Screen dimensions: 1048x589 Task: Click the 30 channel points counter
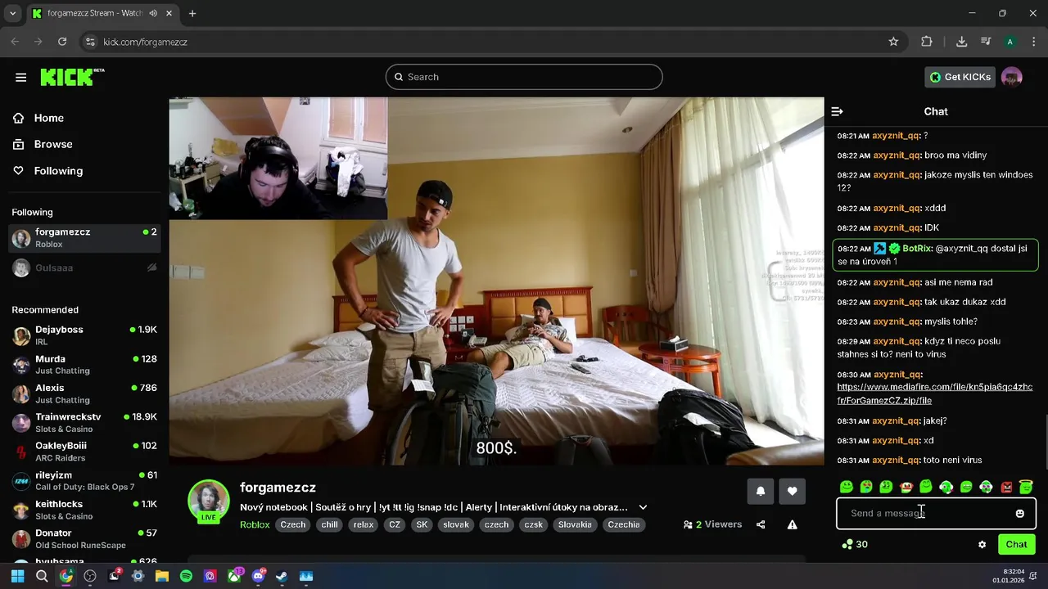pos(855,544)
